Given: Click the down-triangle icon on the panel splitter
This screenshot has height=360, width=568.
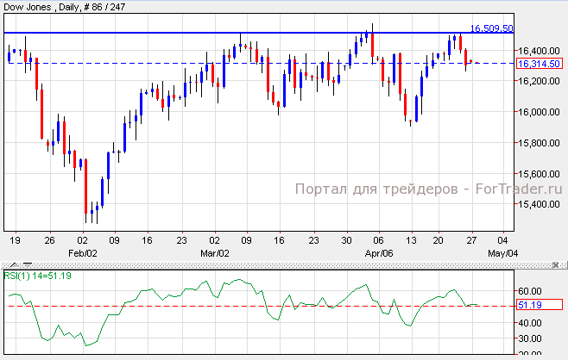Looking at the screenshot, I should click(28, 265).
